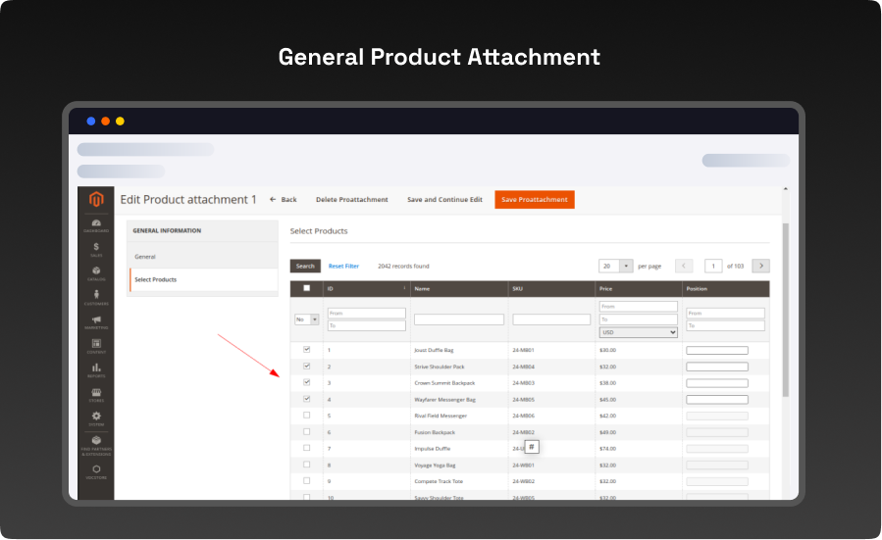Screen dimensions: 882x540
Task: Check the Rival Field Messenger row checkbox
Action: click(x=307, y=415)
